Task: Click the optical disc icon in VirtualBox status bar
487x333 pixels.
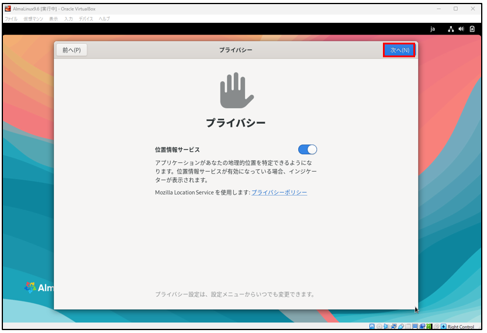Action: pos(379,327)
